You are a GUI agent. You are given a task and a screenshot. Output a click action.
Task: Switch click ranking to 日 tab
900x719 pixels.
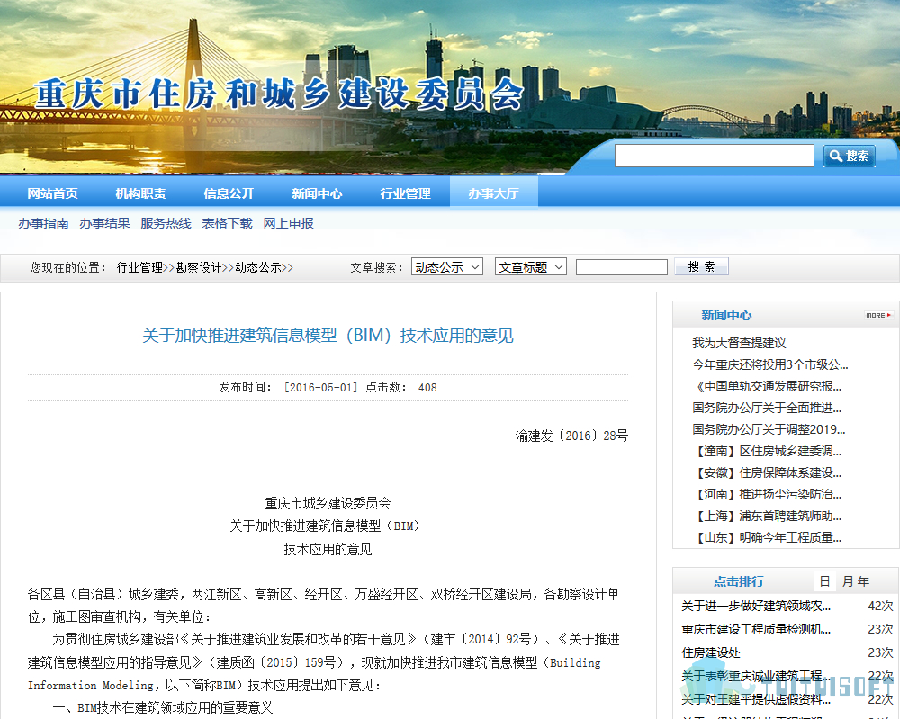(x=824, y=581)
